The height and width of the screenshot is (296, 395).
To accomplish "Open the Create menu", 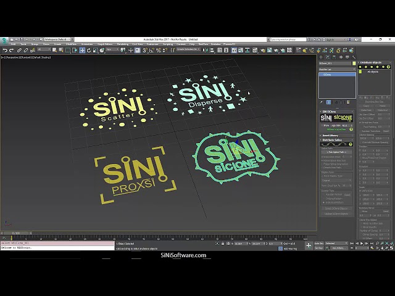I will pyautogui.click(x=57, y=44).
